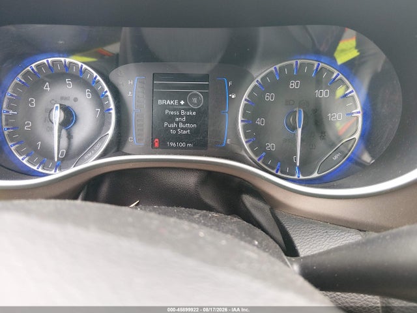
Task: Tap the F mark on fuel gauge
Action: 231,84
